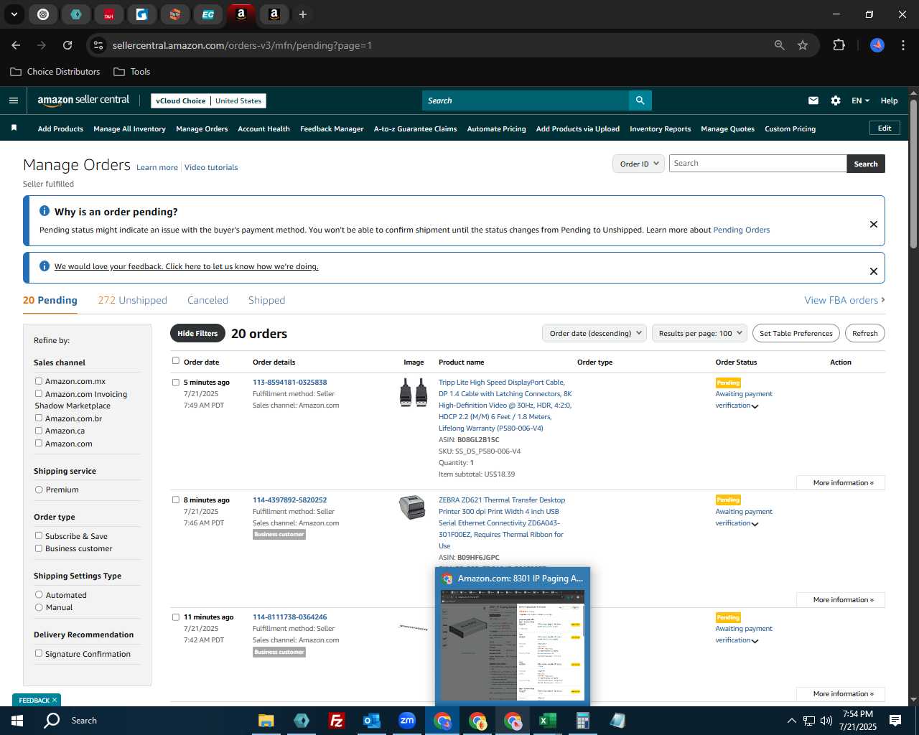Open Calculator from taskbar
The height and width of the screenshot is (735, 919).
coord(582,721)
